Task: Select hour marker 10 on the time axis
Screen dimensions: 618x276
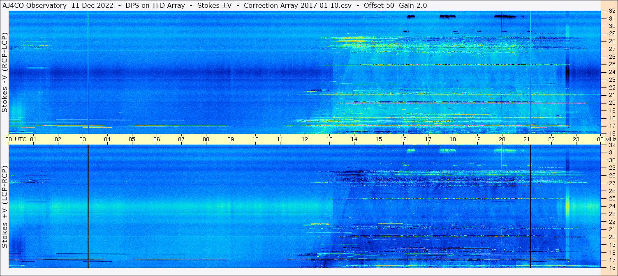Action: pos(255,139)
